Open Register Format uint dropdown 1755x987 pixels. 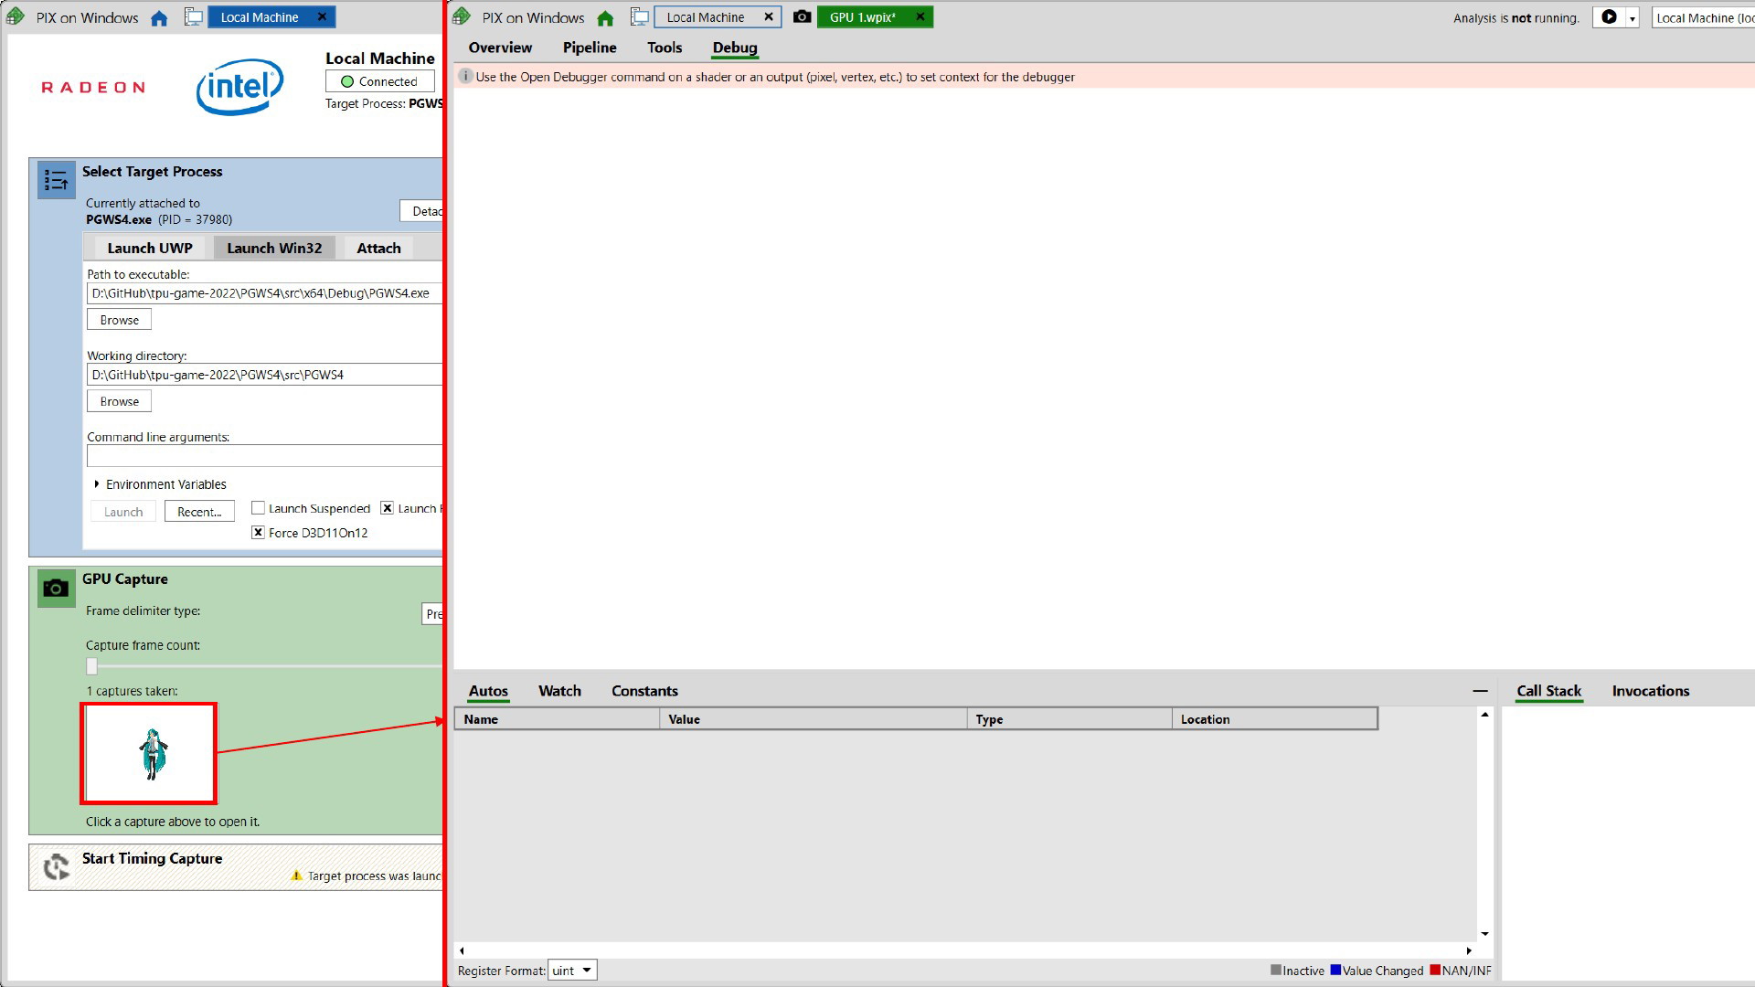click(572, 971)
